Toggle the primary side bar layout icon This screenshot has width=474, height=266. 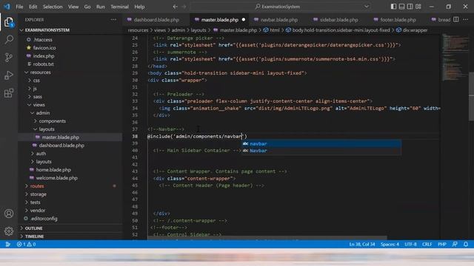tap(393, 7)
